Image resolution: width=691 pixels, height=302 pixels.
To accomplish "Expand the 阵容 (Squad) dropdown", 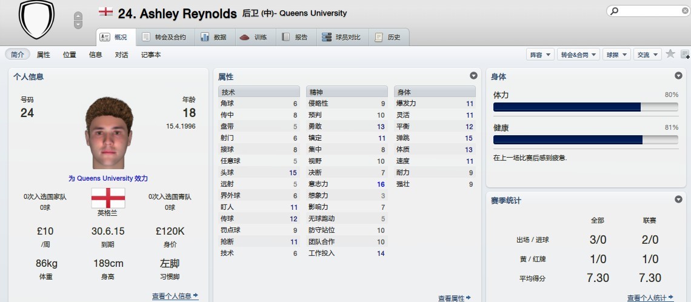I will [541, 55].
